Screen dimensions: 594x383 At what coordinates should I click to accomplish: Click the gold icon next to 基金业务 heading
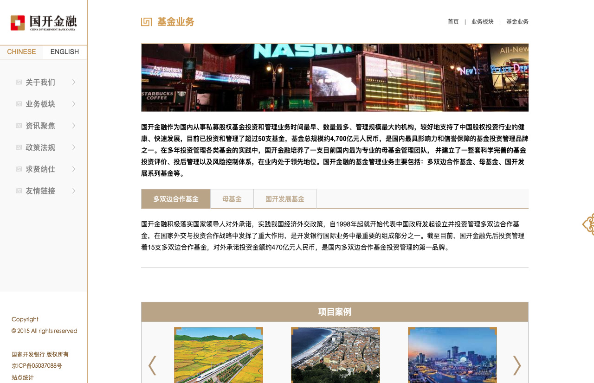pyautogui.click(x=147, y=22)
